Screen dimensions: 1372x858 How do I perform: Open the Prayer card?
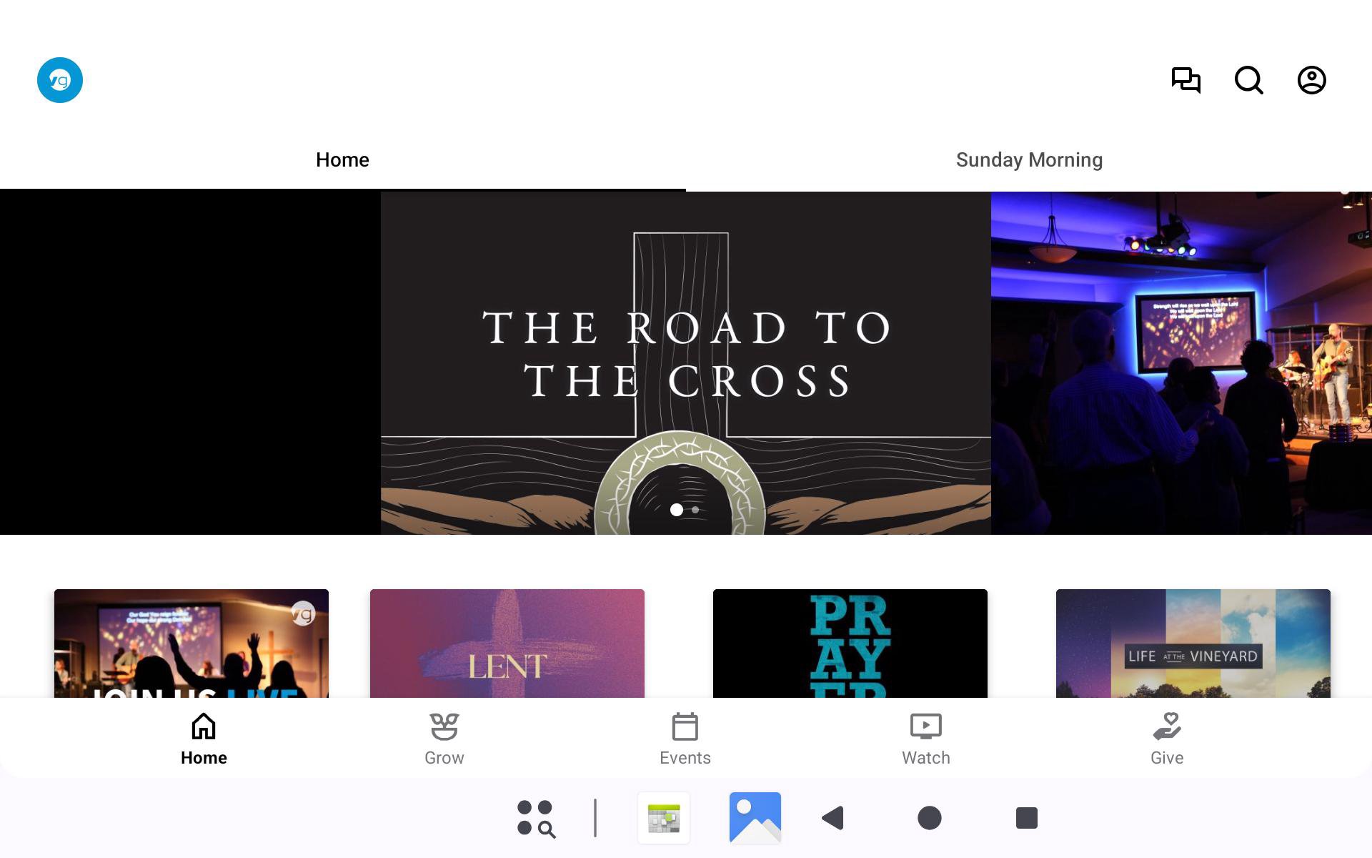pos(850,643)
